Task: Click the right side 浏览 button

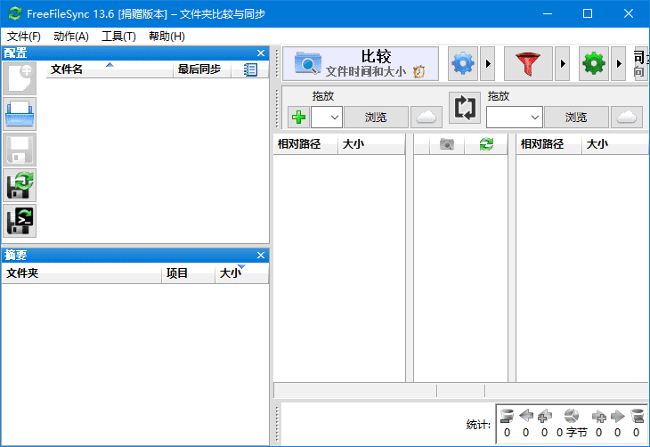Action: 576,117
